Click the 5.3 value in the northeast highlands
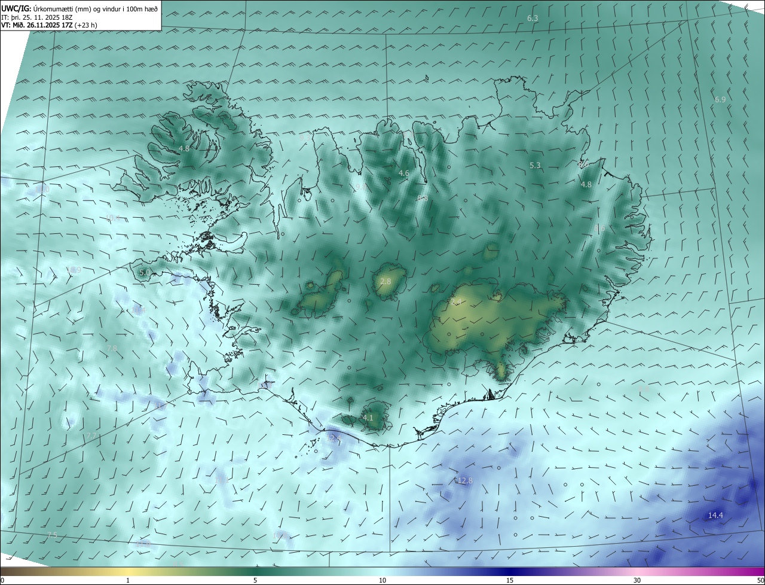This screenshot has height=585, width=765. pos(535,165)
